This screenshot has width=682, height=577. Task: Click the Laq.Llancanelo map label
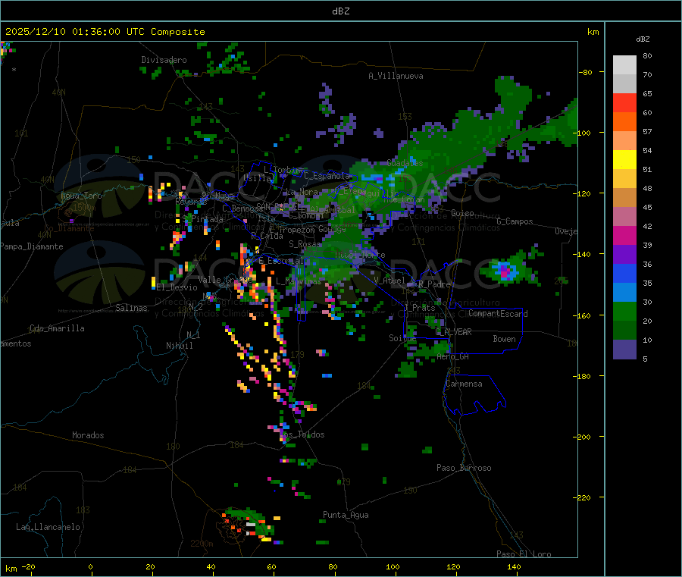point(48,527)
